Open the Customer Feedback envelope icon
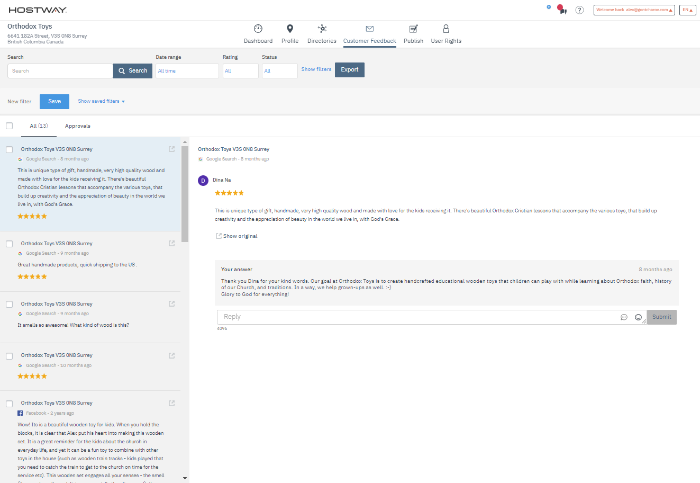This screenshot has width=700, height=483. pos(370,29)
